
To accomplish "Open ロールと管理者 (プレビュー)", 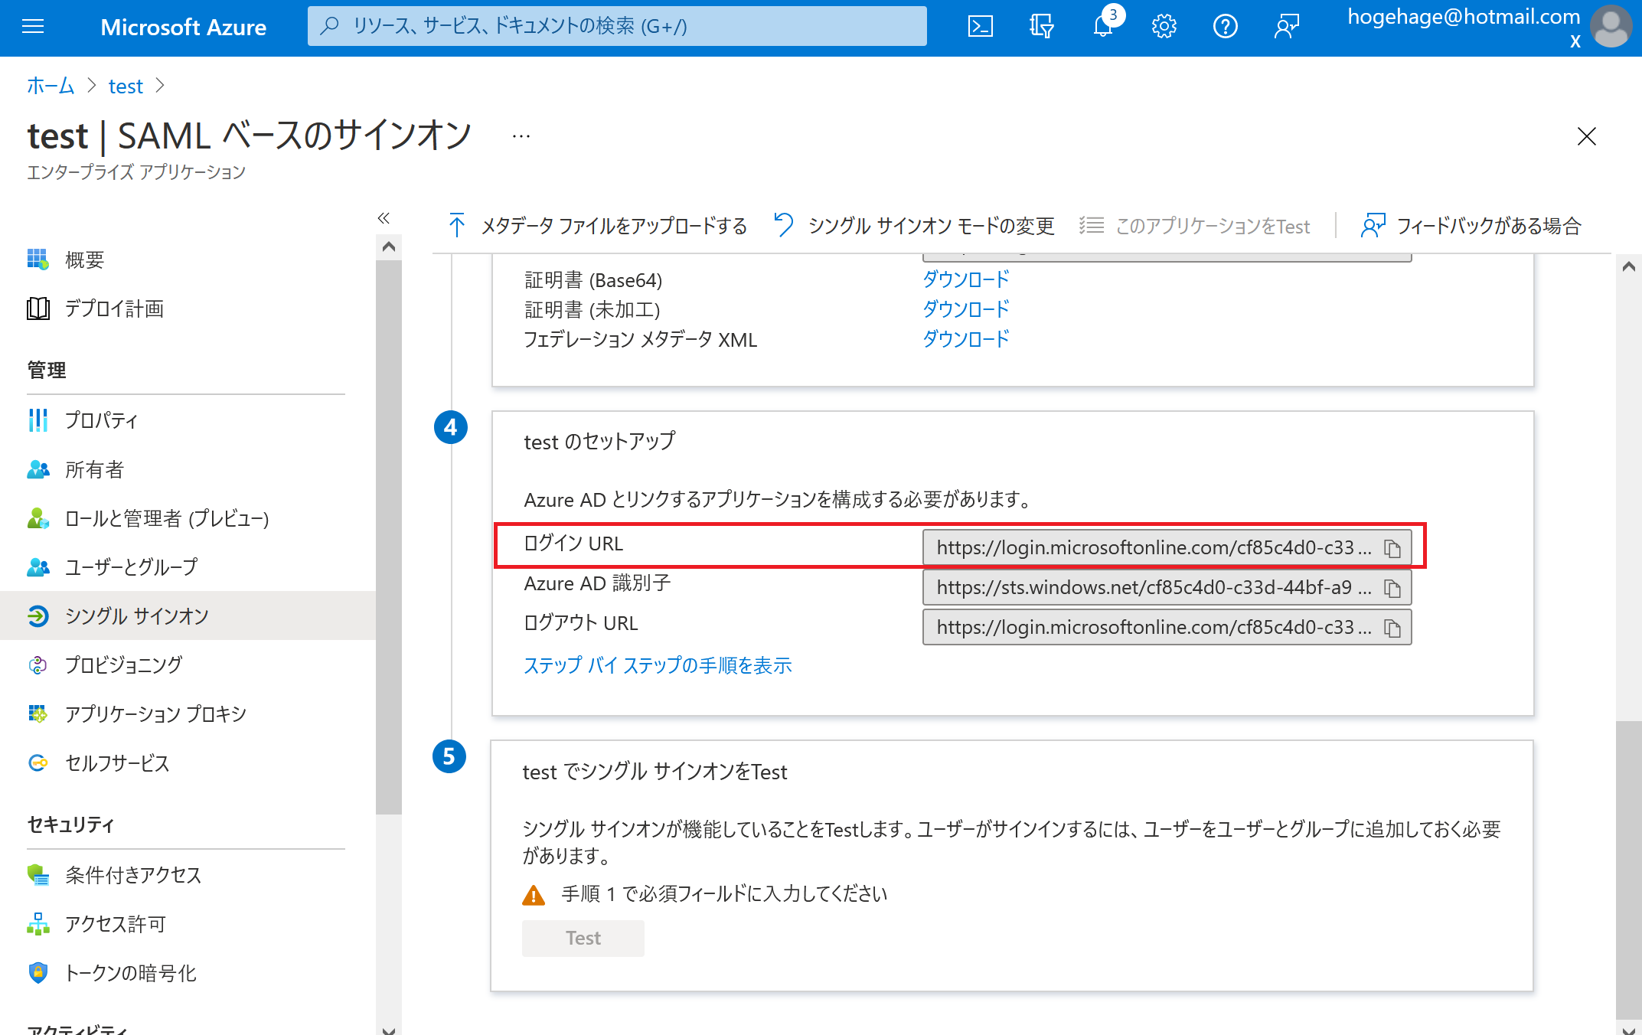I will (188, 518).
